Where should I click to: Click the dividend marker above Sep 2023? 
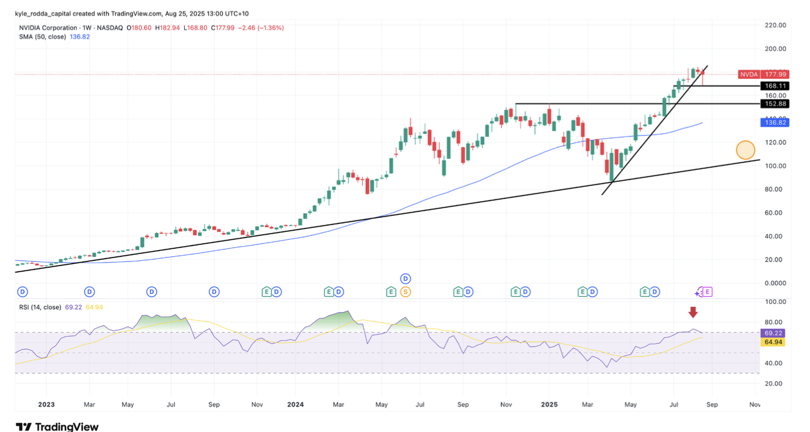(214, 292)
